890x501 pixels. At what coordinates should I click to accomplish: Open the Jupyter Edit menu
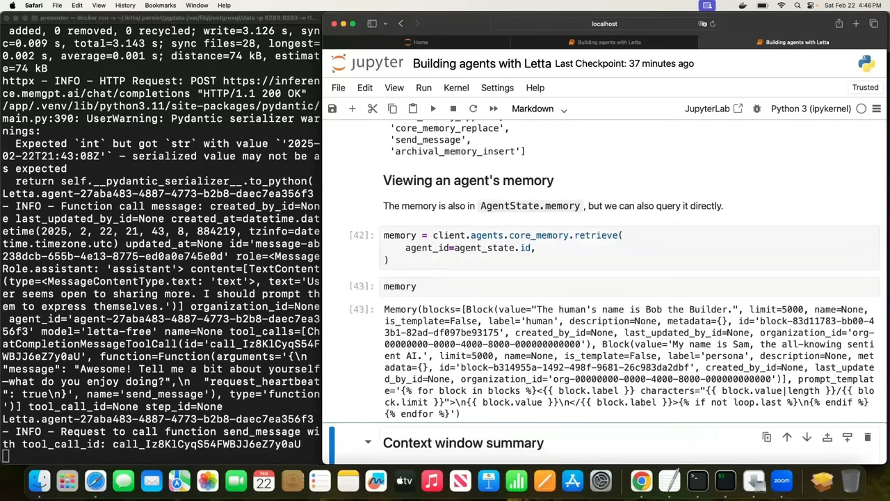pos(364,88)
